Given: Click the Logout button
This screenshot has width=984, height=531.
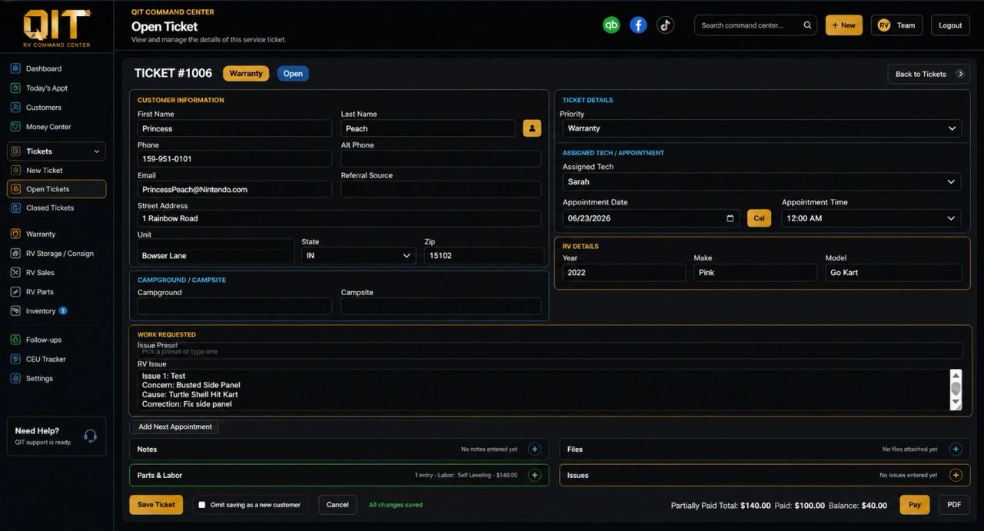Looking at the screenshot, I should pyautogui.click(x=950, y=25).
